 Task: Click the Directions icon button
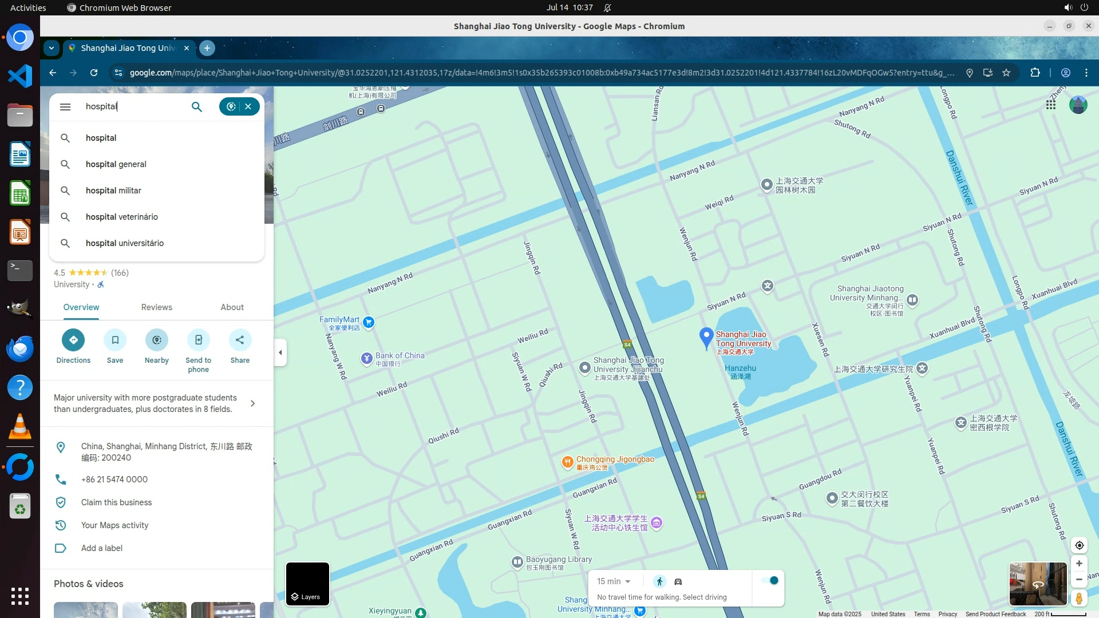73,340
